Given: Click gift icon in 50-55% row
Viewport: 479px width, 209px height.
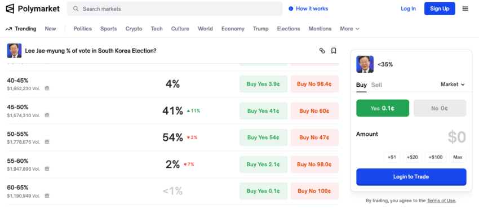Looking at the screenshot, I should 47,142.
